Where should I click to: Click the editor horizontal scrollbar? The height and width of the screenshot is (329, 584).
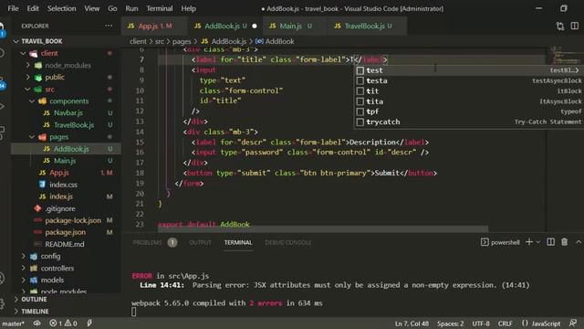(322, 228)
